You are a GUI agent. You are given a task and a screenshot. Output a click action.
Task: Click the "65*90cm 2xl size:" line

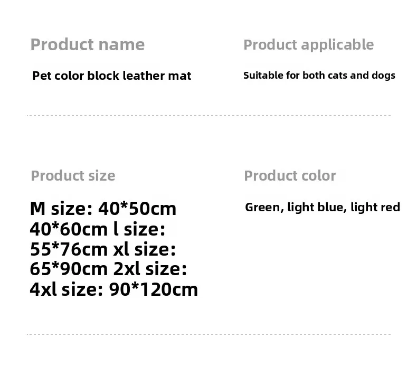(x=108, y=269)
